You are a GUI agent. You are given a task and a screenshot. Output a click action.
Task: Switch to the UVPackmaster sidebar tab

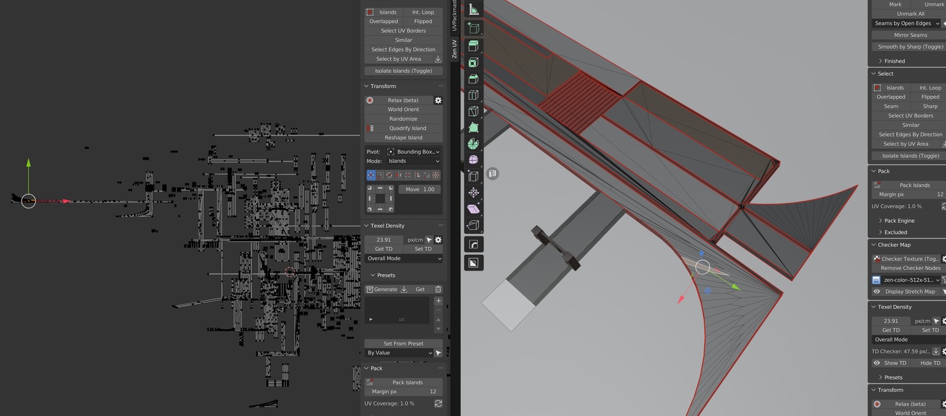coord(454,16)
